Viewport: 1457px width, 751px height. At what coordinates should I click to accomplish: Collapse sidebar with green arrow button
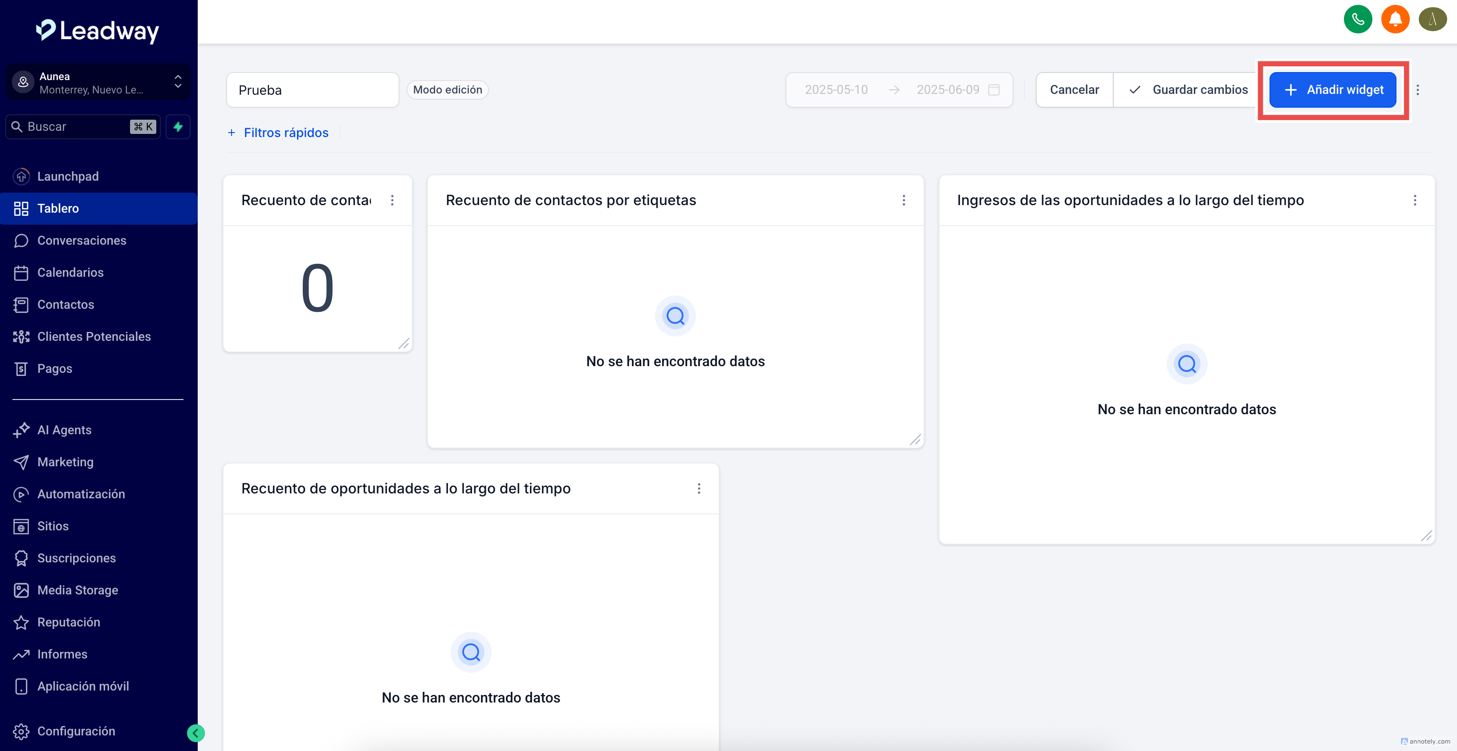(x=195, y=733)
